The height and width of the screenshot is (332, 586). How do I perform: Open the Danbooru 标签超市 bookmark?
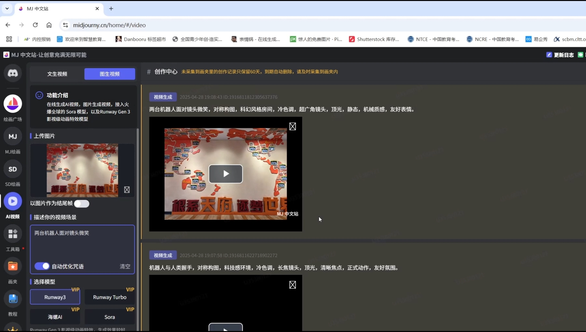coord(141,39)
